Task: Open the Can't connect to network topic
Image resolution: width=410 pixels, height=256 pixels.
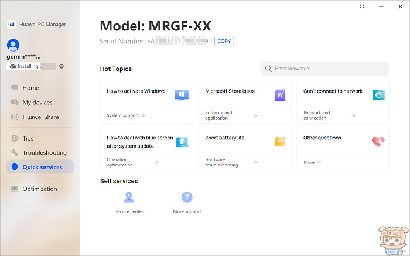Action: (x=333, y=91)
